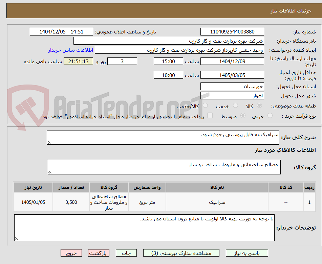This screenshot has width=322, height=264.
Task: Click the resize grip of شرح کلی نیاز box
Action: point(49,142)
